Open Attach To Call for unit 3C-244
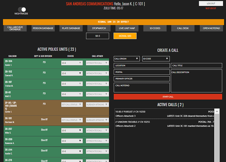Viewport: 226px width, 162px height. [97, 151]
